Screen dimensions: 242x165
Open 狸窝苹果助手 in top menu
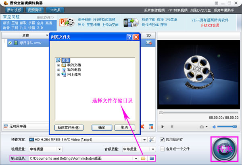coord(223,10)
